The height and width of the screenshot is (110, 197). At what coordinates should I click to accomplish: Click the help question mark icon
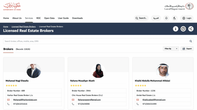point(183,29)
